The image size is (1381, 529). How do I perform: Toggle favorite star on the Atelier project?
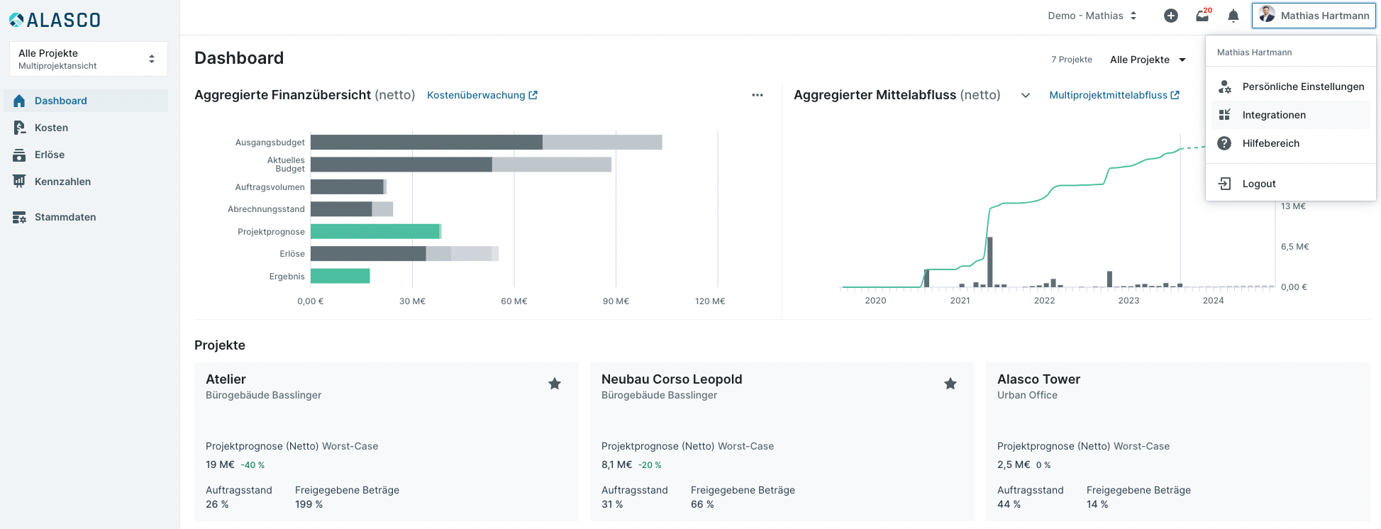click(555, 384)
